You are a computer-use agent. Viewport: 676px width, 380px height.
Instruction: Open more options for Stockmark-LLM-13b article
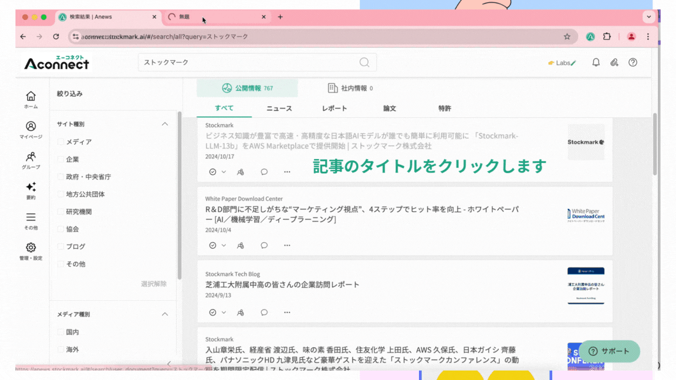287,172
